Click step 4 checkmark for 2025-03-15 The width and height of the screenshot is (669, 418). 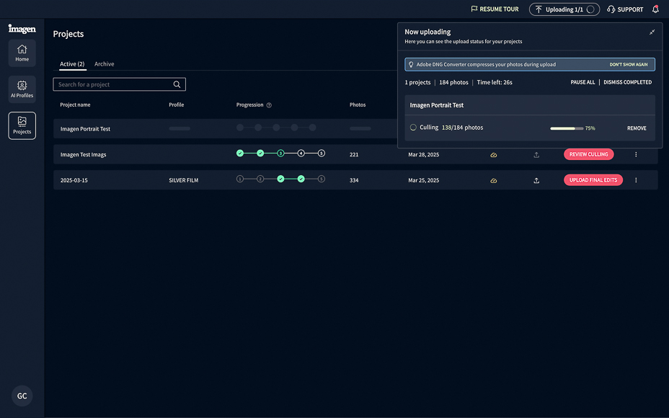(301, 179)
